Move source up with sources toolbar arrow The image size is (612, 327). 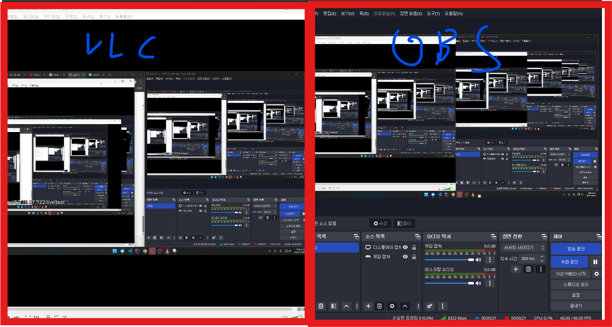point(405,306)
